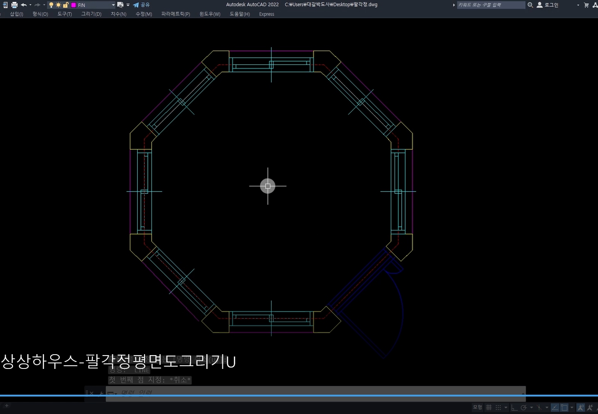Open the 수정(M) menu
The height and width of the screenshot is (414, 598).
click(x=144, y=14)
